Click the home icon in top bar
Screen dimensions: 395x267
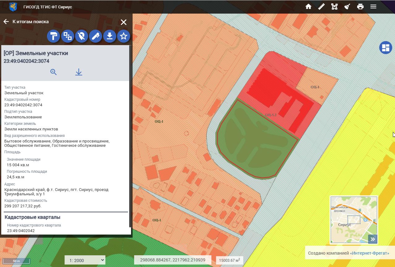(308, 6)
